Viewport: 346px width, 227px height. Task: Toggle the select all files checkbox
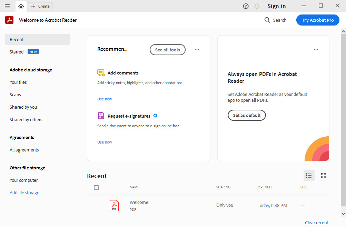[x=96, y=188]
